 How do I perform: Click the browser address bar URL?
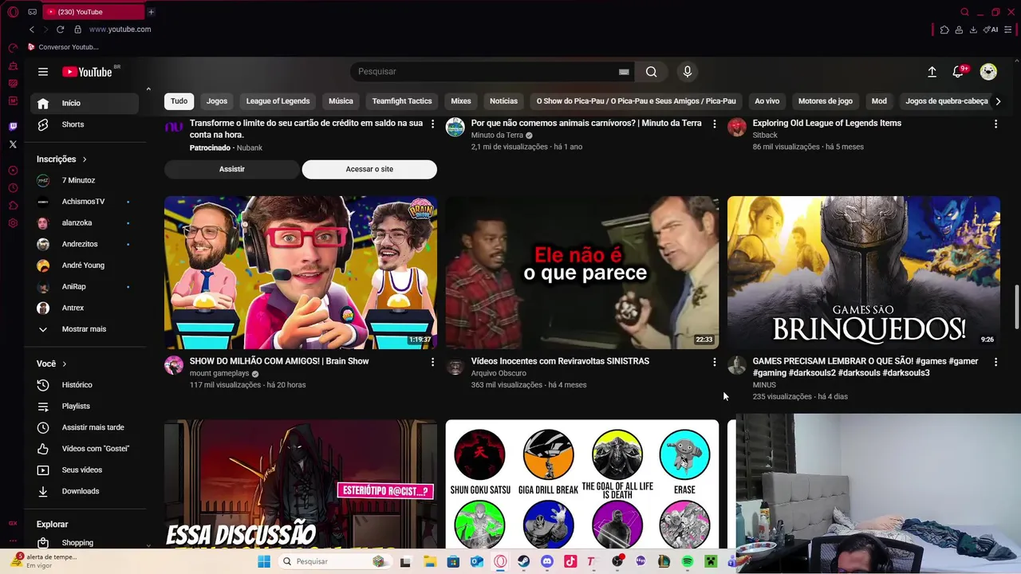click(x=120, y=29)
